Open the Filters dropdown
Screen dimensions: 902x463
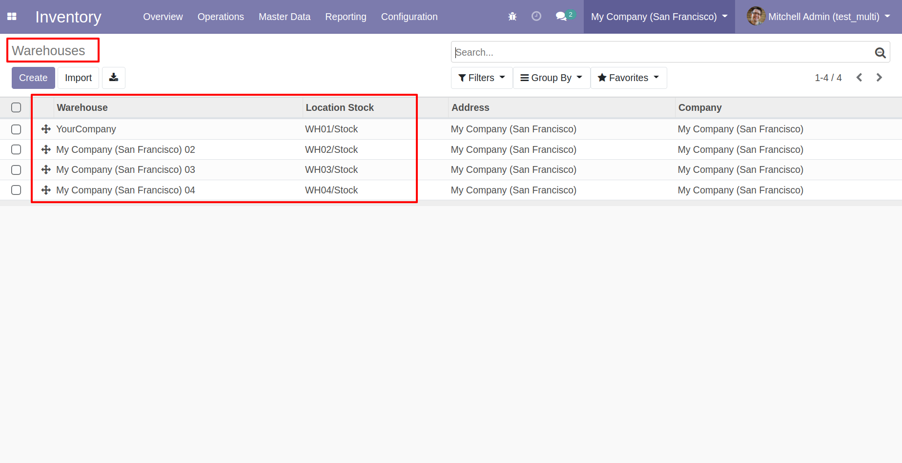coord(482,78)
